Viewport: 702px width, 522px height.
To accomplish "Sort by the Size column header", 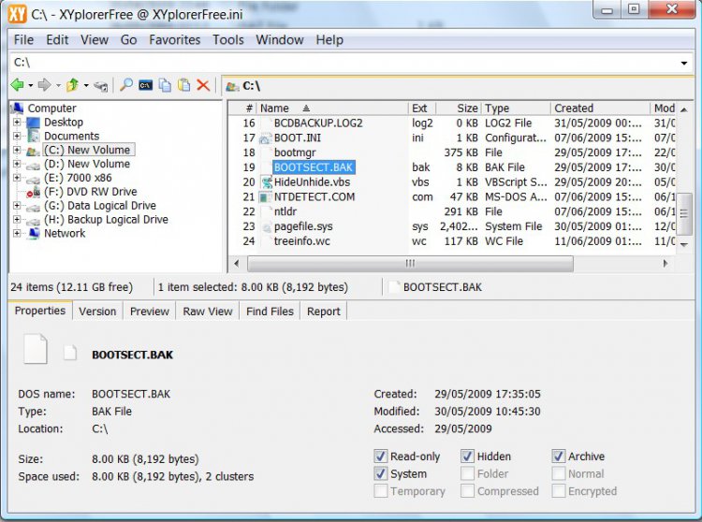I will (x=459, y=109).
